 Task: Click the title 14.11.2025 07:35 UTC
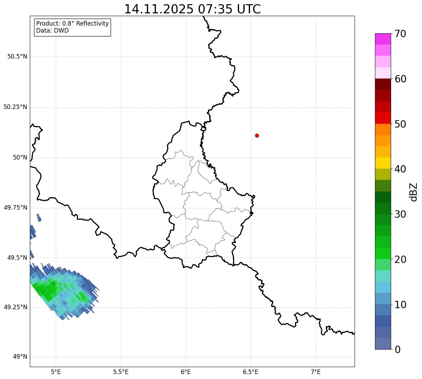pos(192,9)
